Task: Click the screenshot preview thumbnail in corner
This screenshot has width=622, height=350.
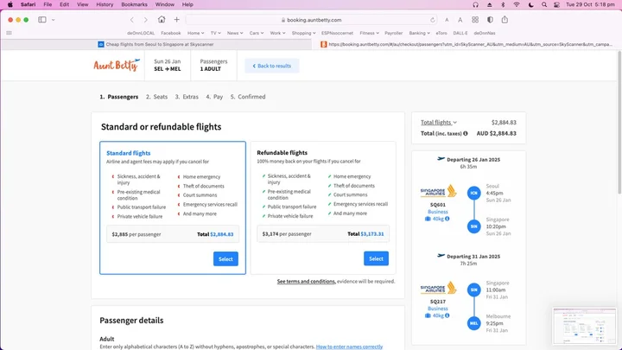Action: click(x=584, y=325)
